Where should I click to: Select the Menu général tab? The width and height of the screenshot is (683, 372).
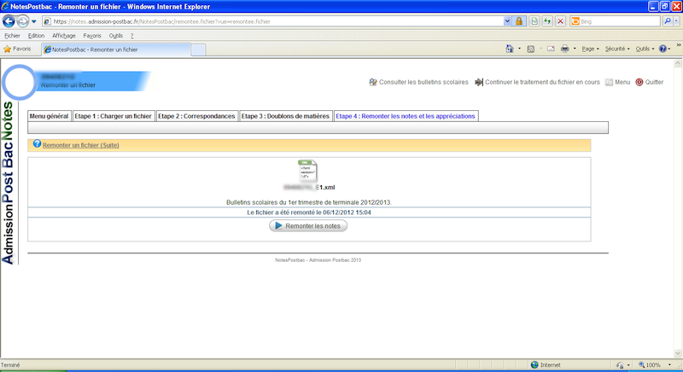pyautogui.click(x=49, y=116)
